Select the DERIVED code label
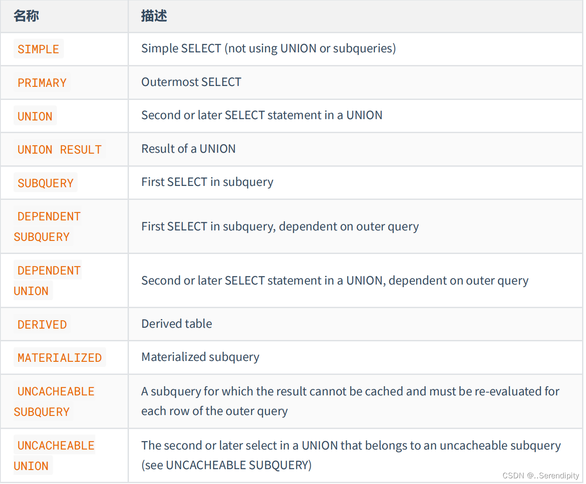Image resolution: width=586 pixels, height=484 pixels. [x=42, y=324]
